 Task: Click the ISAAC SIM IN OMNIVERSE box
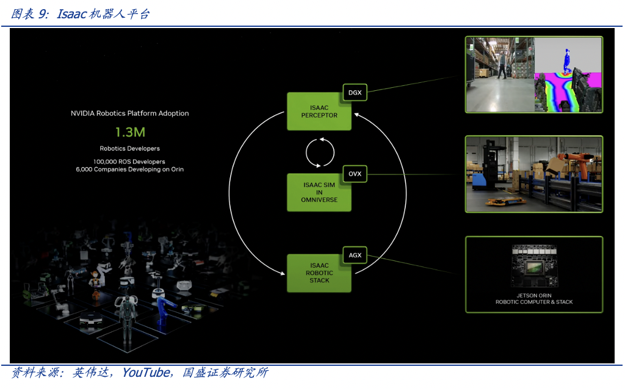tap(319, 192)
